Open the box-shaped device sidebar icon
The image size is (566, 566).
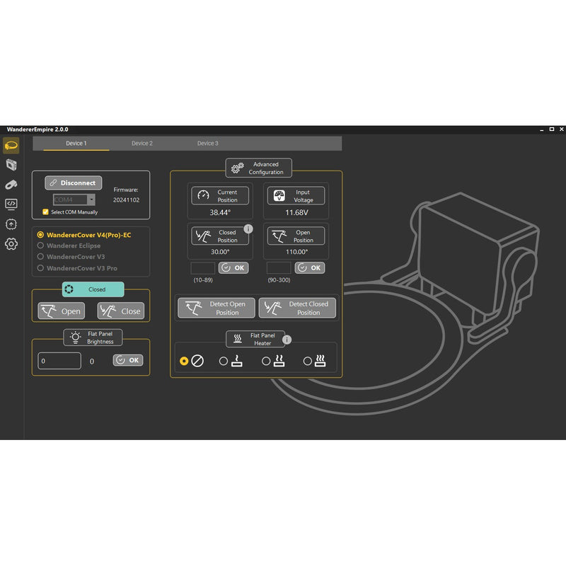(x=11, y=165)
